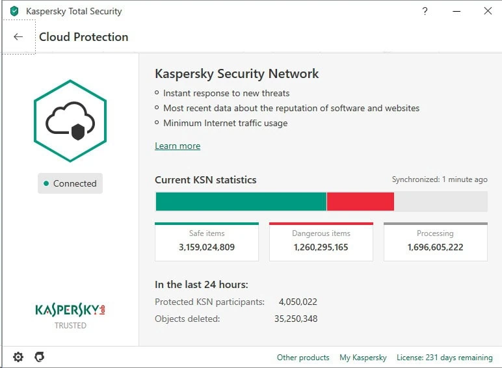This screenshot has height=368, width=502.
Task: Open the Other products link
Action: (303, 358)
